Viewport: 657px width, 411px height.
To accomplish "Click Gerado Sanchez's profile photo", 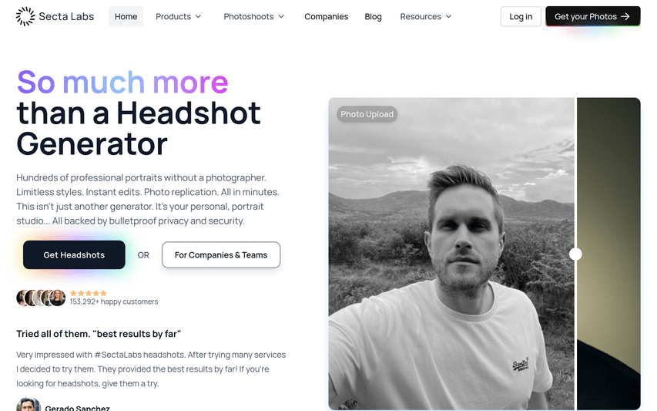I will coord(28,405).
